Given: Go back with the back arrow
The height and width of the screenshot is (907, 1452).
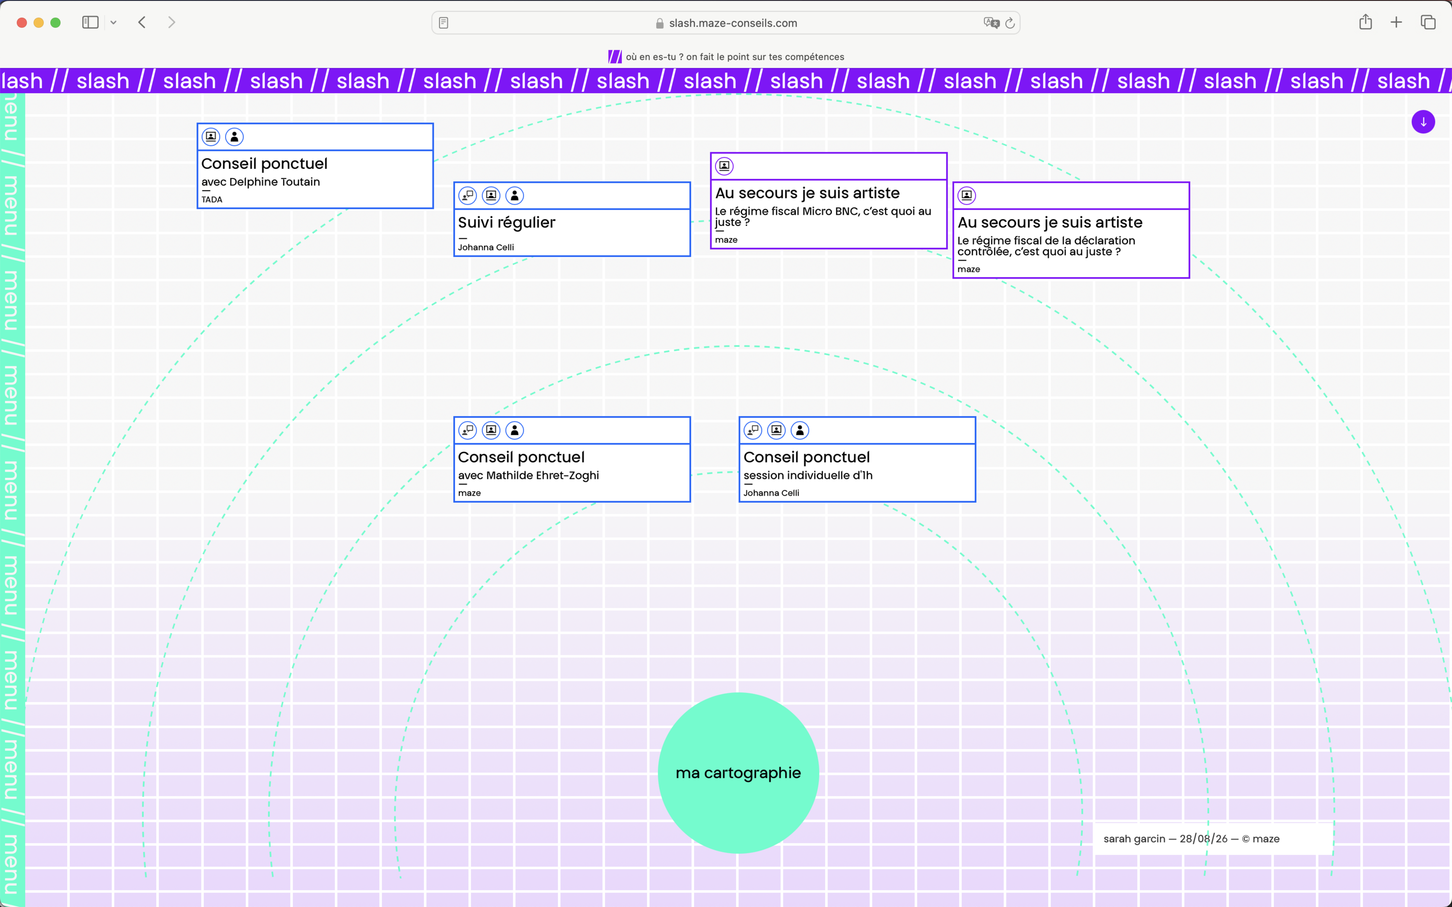Looking at the screenshot, I should (142, 22).
